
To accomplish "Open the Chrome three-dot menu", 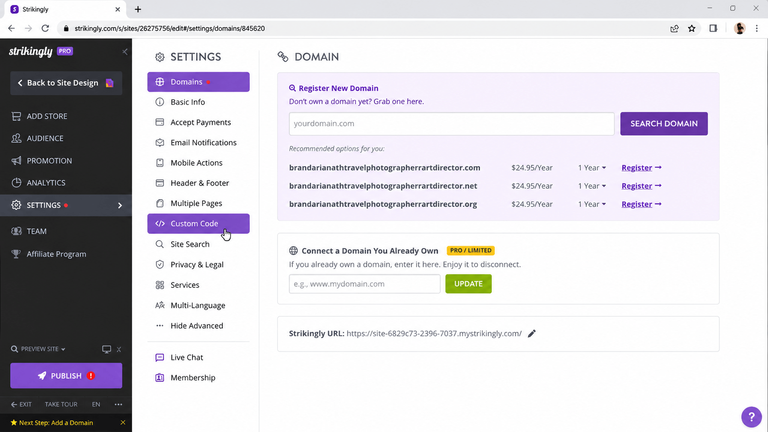I will (757, 28).
